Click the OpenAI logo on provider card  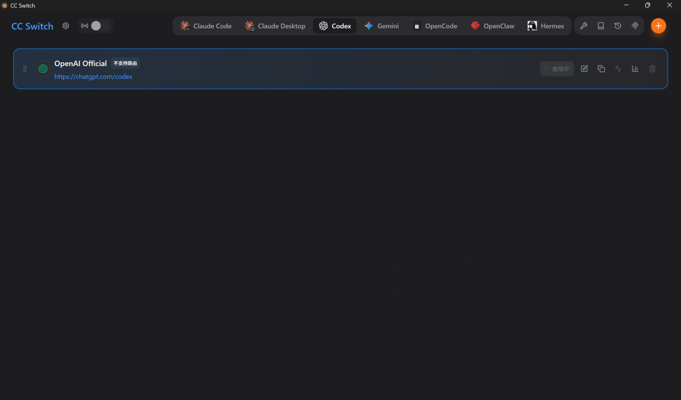[43, 69]
